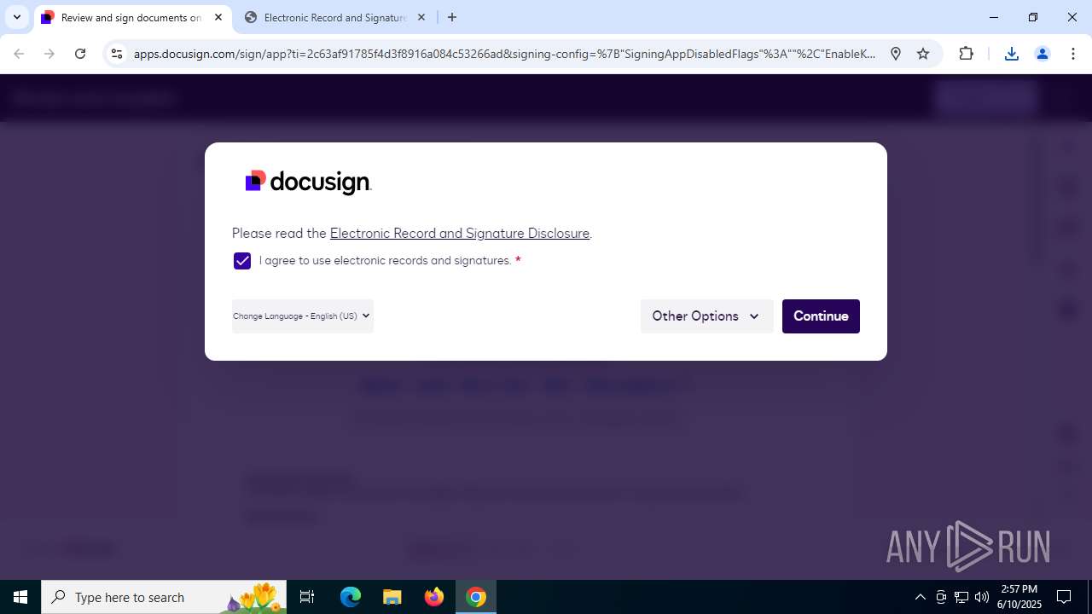The height and width of the screenshot is (614, 1092).
Task: Open network status icon in tray
Action: coord(961,597)
